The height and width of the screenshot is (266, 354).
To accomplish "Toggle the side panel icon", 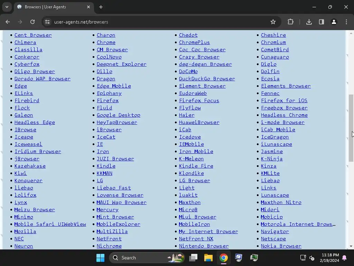I will point(322,22).
